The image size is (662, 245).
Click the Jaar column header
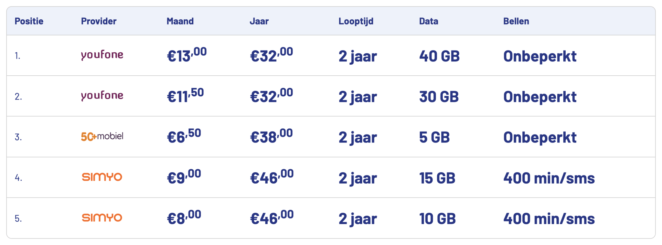[259, 21]
